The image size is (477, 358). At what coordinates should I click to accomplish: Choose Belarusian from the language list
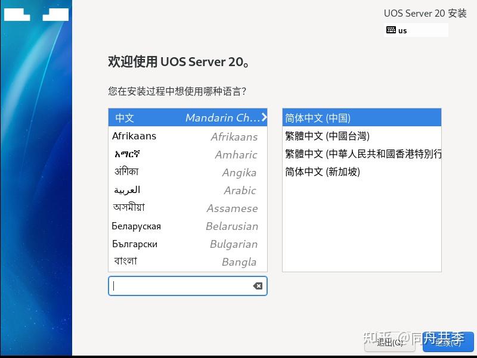(x=135, y=226)
